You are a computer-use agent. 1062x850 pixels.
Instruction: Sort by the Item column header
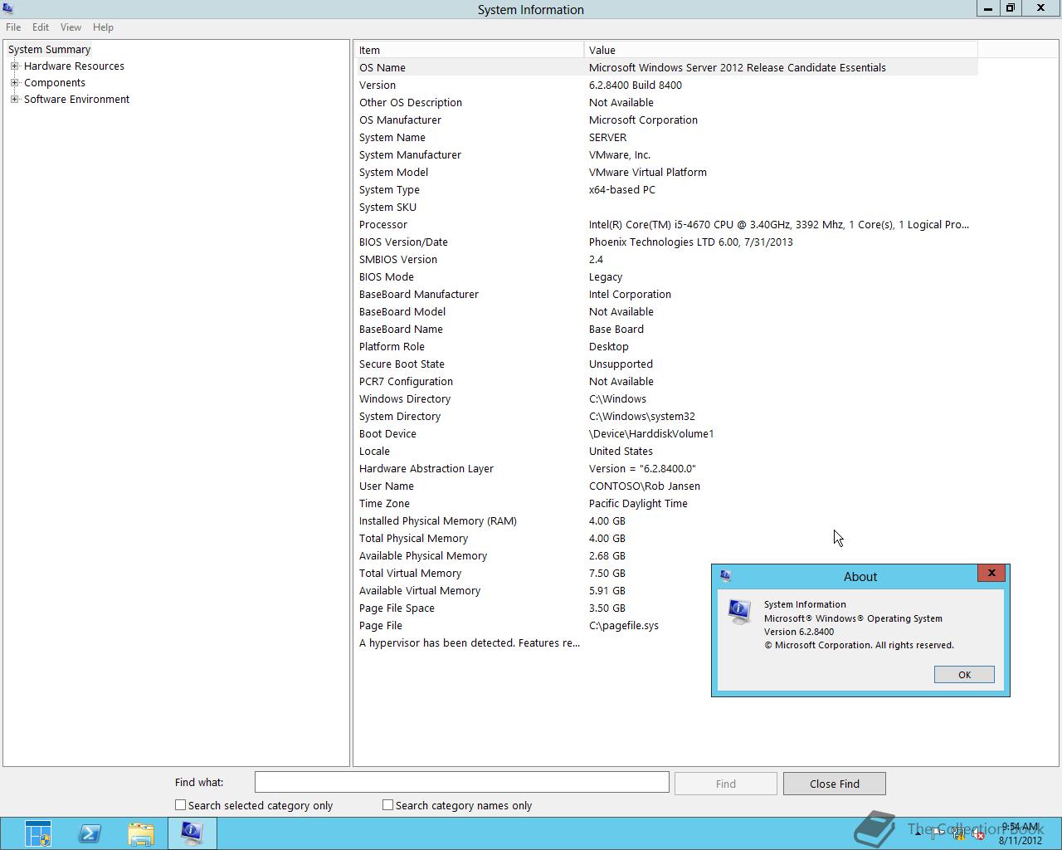[x=470, y=50]
